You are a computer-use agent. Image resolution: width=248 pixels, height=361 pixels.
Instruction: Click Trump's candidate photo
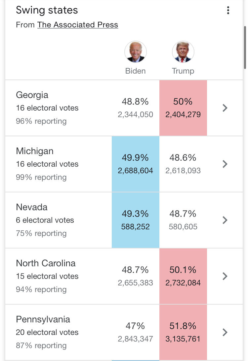(x=183, y=52)
